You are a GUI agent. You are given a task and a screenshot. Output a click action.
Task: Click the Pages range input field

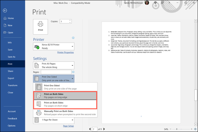[x=56, y=72]
